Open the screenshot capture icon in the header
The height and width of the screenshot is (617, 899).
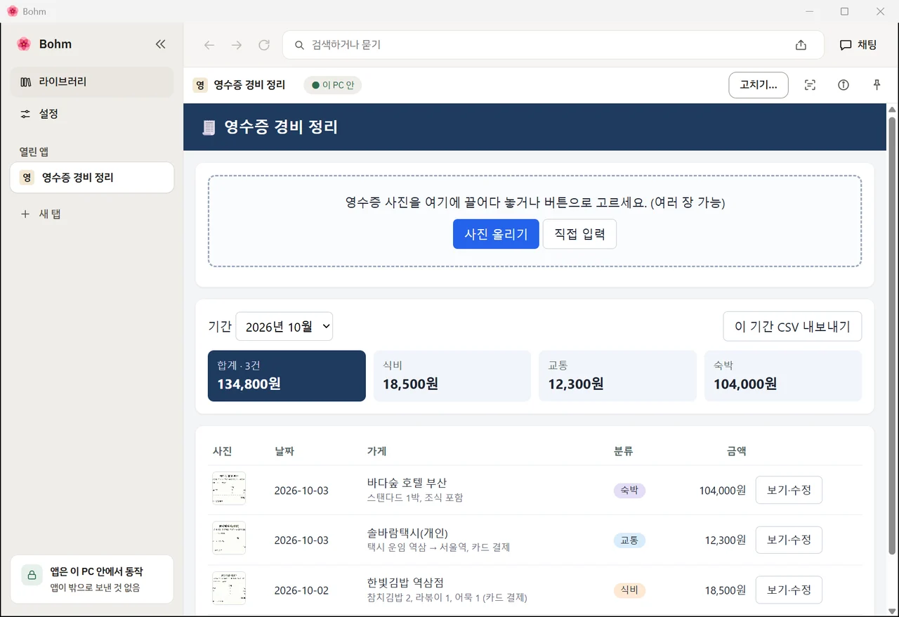pyautogui.click(x=810, y=85)
